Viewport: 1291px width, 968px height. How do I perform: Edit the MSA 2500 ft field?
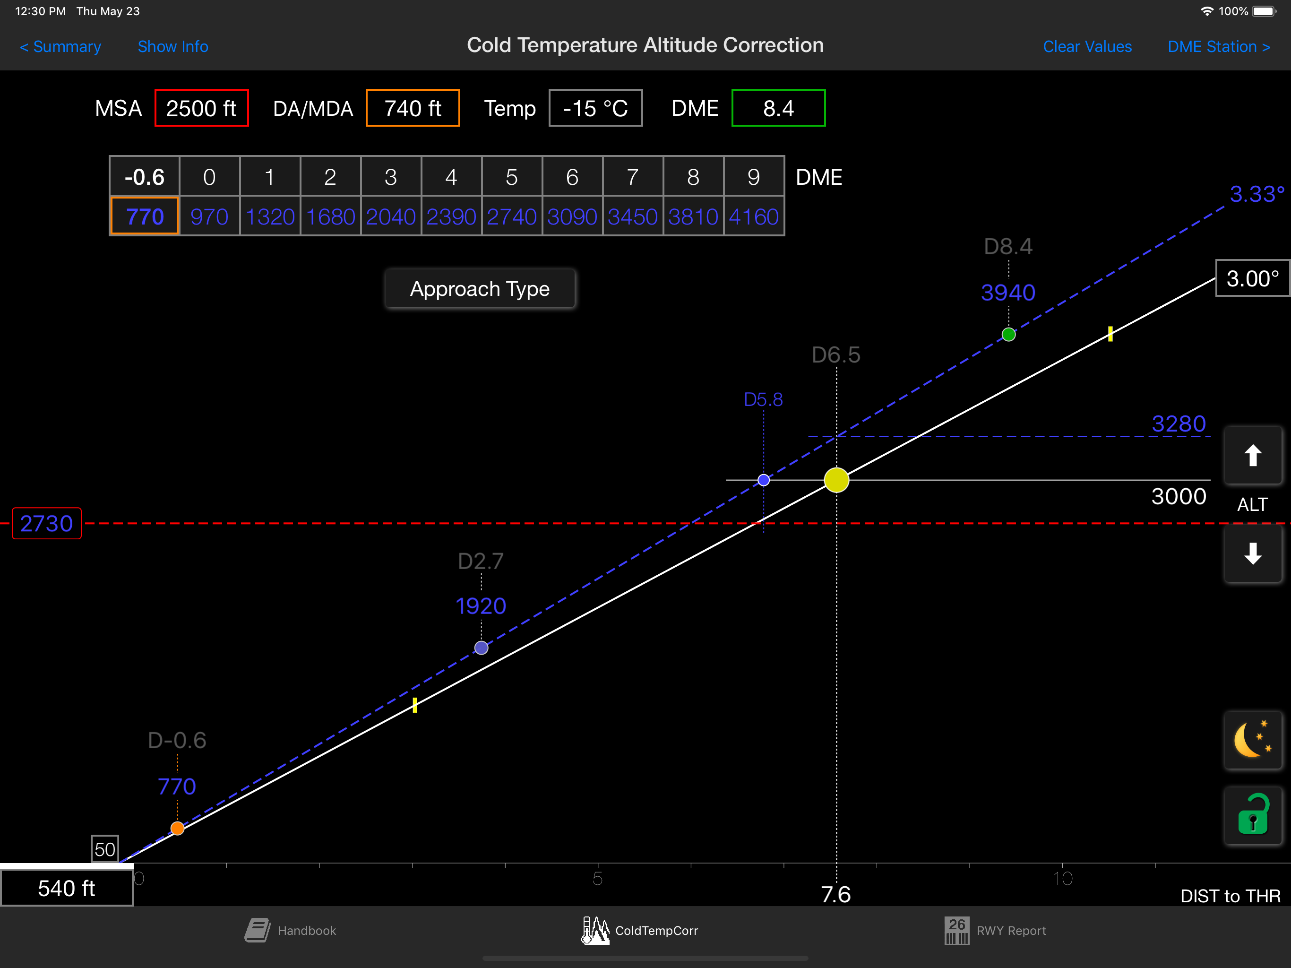tap(201, 109)
